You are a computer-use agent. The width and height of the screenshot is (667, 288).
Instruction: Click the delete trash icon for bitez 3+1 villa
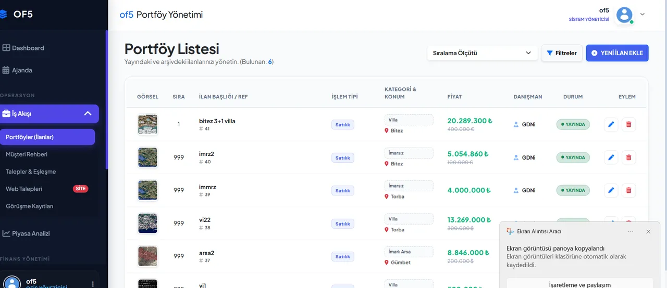coord(628,125)
